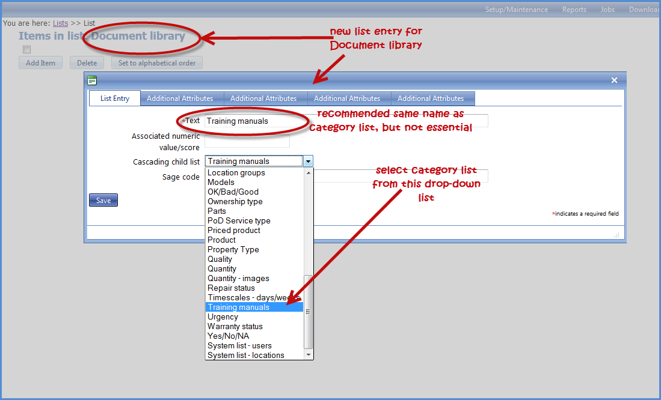Viewport: 661px width, 400px height.
Task: Open the Jobs menu
Action: (x=607, y=9)
